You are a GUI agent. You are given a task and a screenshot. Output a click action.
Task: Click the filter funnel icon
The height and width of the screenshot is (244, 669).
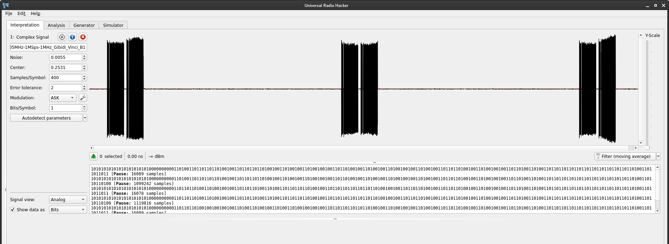coord(598,157)
